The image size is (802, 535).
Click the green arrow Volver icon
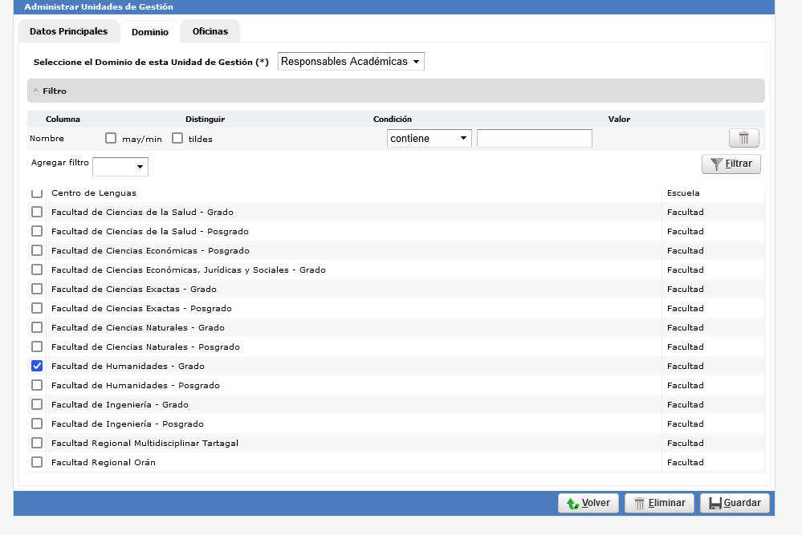[x=572, y=503]
